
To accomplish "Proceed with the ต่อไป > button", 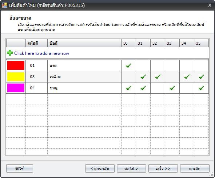I will (x=131, y=169).
